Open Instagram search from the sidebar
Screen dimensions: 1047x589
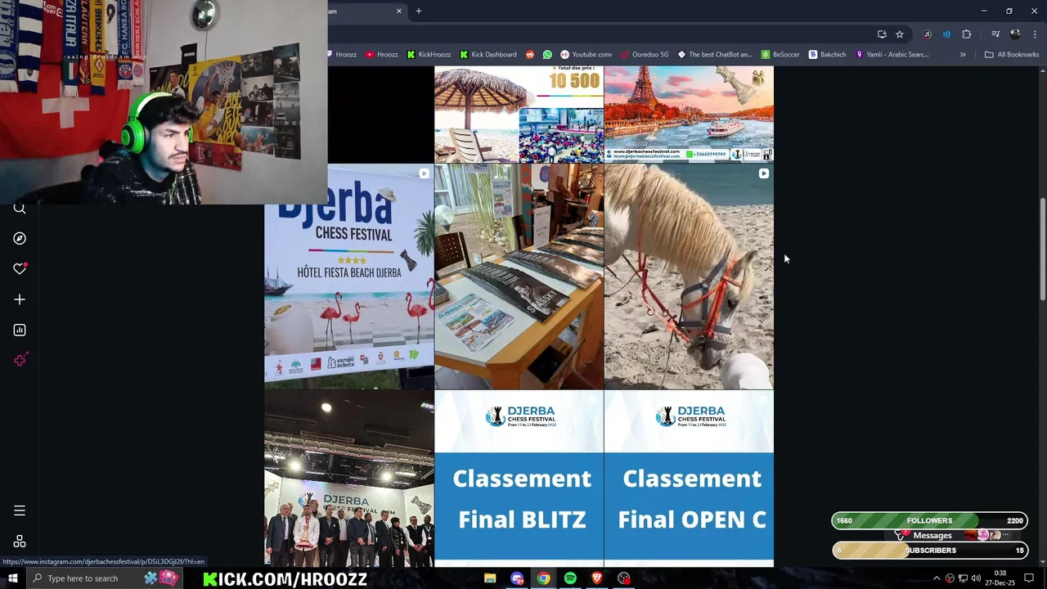20,209
